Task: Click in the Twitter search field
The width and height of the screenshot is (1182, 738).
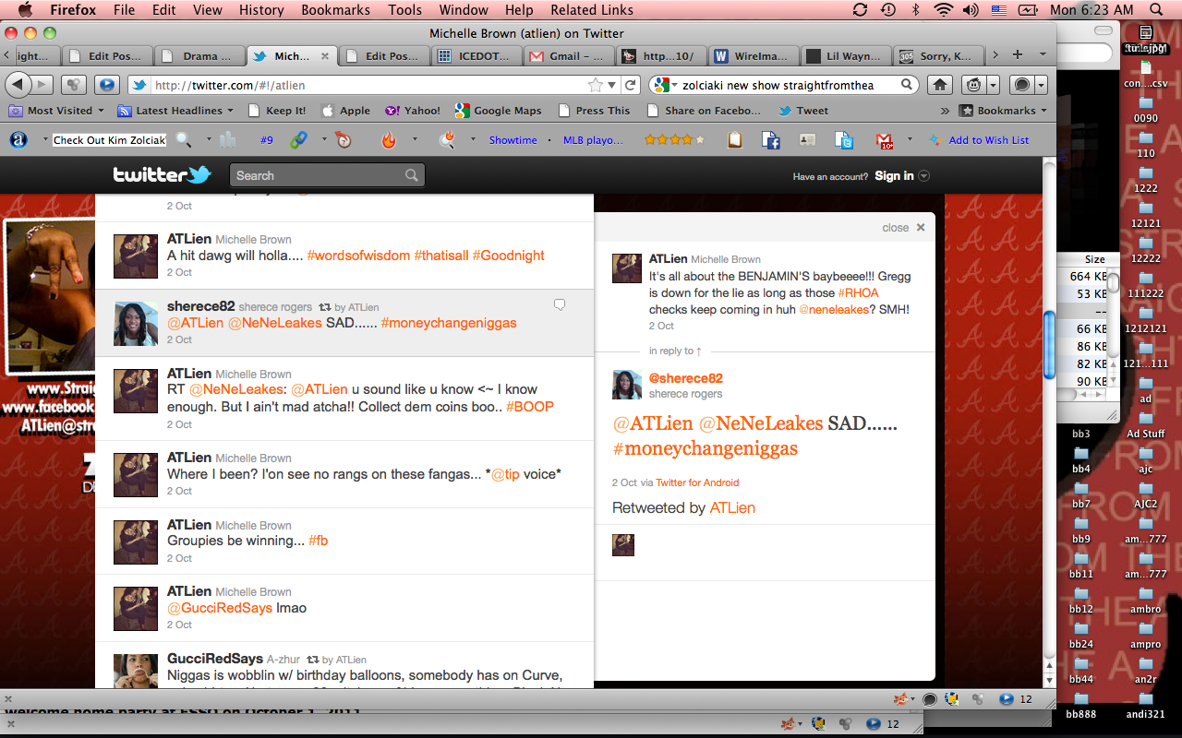Action: click(x=319, y=175)
